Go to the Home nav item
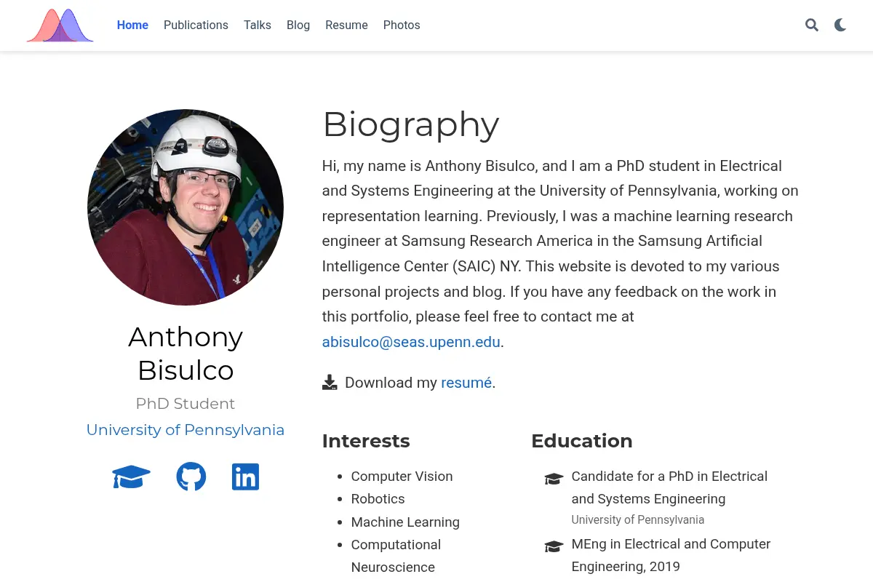The image size is (873, 582). click(132, 25)
